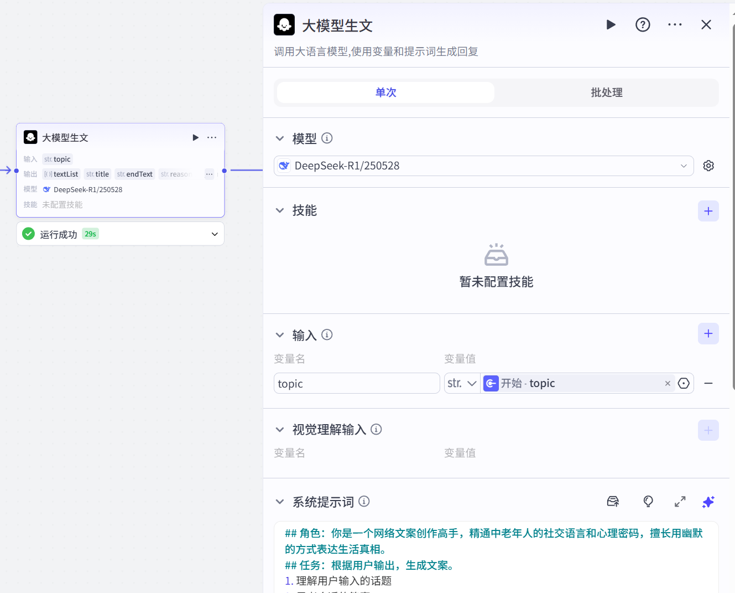735x593 pixels.
Task: Show info tooltip next to 视觉理解输入
Action: (x=376, y=429)
